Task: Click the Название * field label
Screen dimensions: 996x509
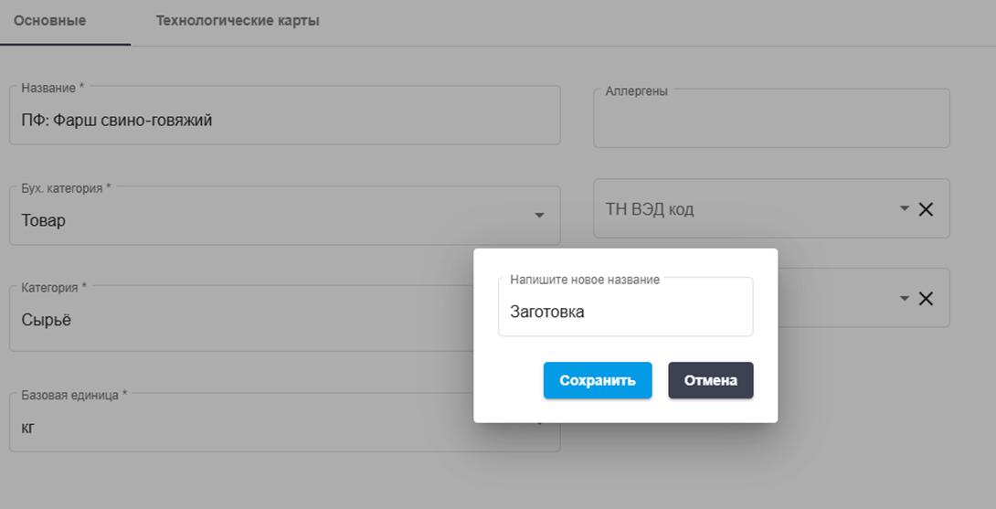Action: click(52, 88)
